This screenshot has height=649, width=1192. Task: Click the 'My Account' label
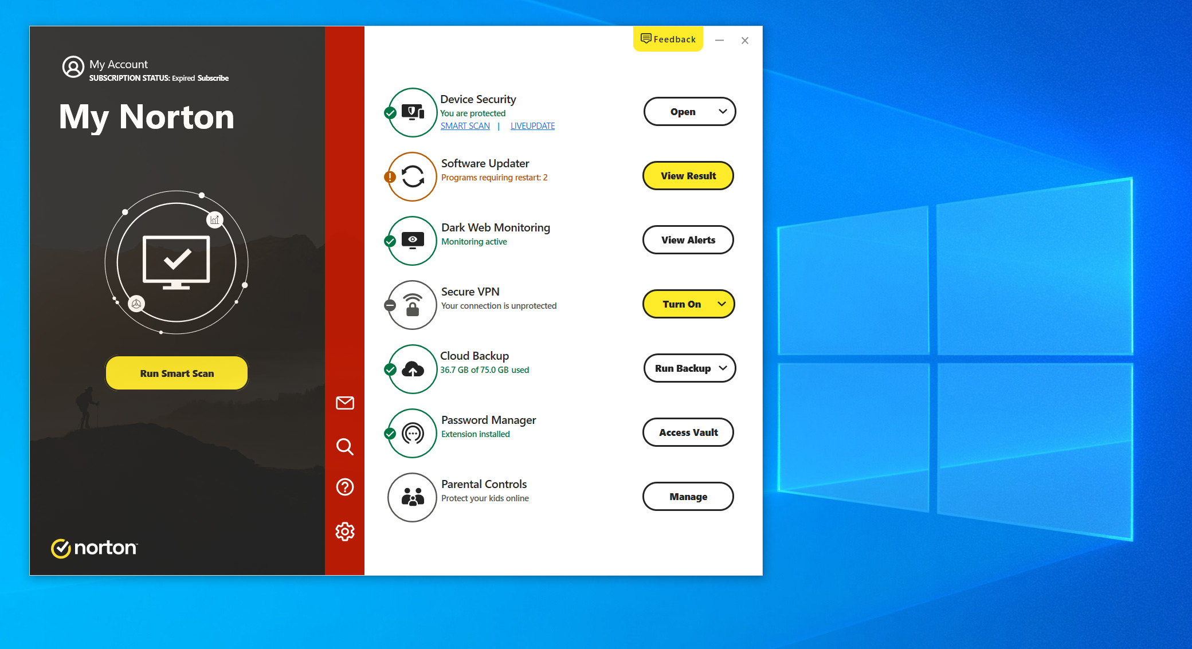pos(119,64)
